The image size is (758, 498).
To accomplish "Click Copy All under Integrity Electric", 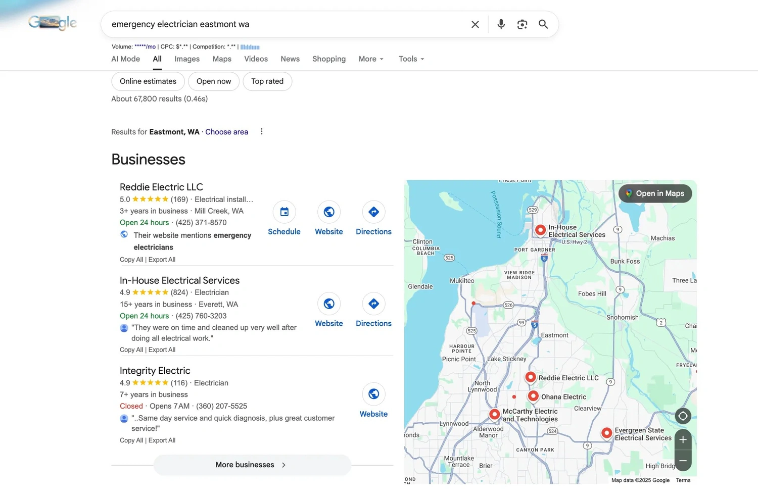I will click(x=131, y=440).
